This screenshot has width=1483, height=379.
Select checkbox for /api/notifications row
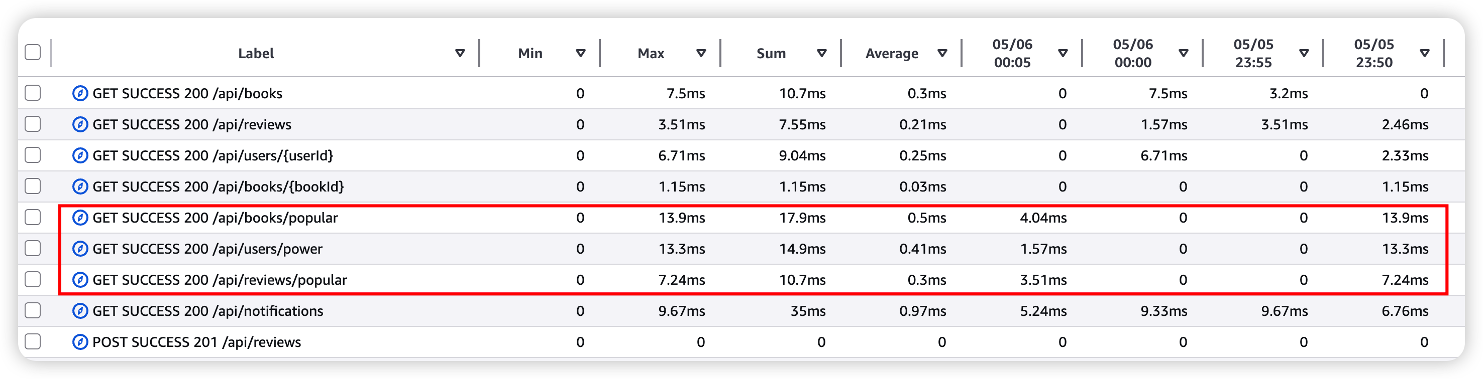click(x=33, y=310)
